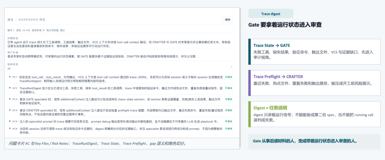Click the 可测试 badge on AC1
Image resolution: width=385 pixels, height=160 pixels.
(229, 77)
